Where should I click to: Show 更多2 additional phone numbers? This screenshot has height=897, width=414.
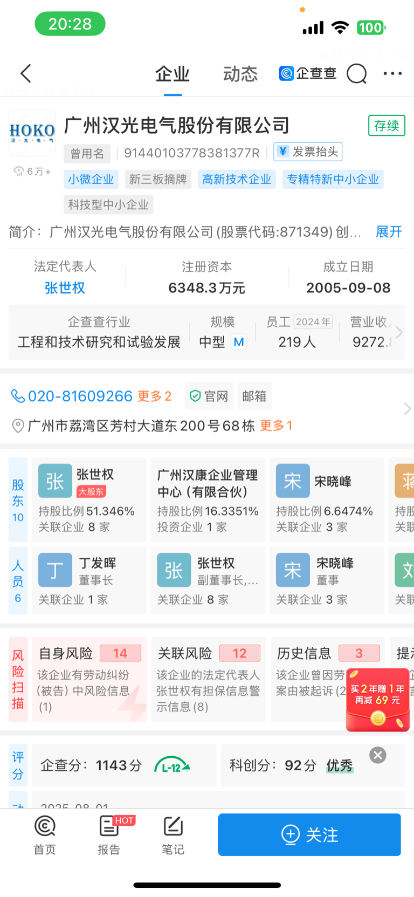[x=155, y=396]
